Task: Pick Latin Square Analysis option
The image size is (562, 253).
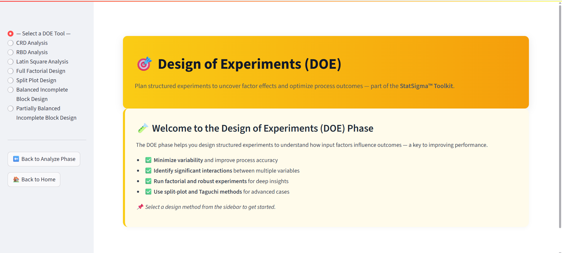Action: [38, 62]
